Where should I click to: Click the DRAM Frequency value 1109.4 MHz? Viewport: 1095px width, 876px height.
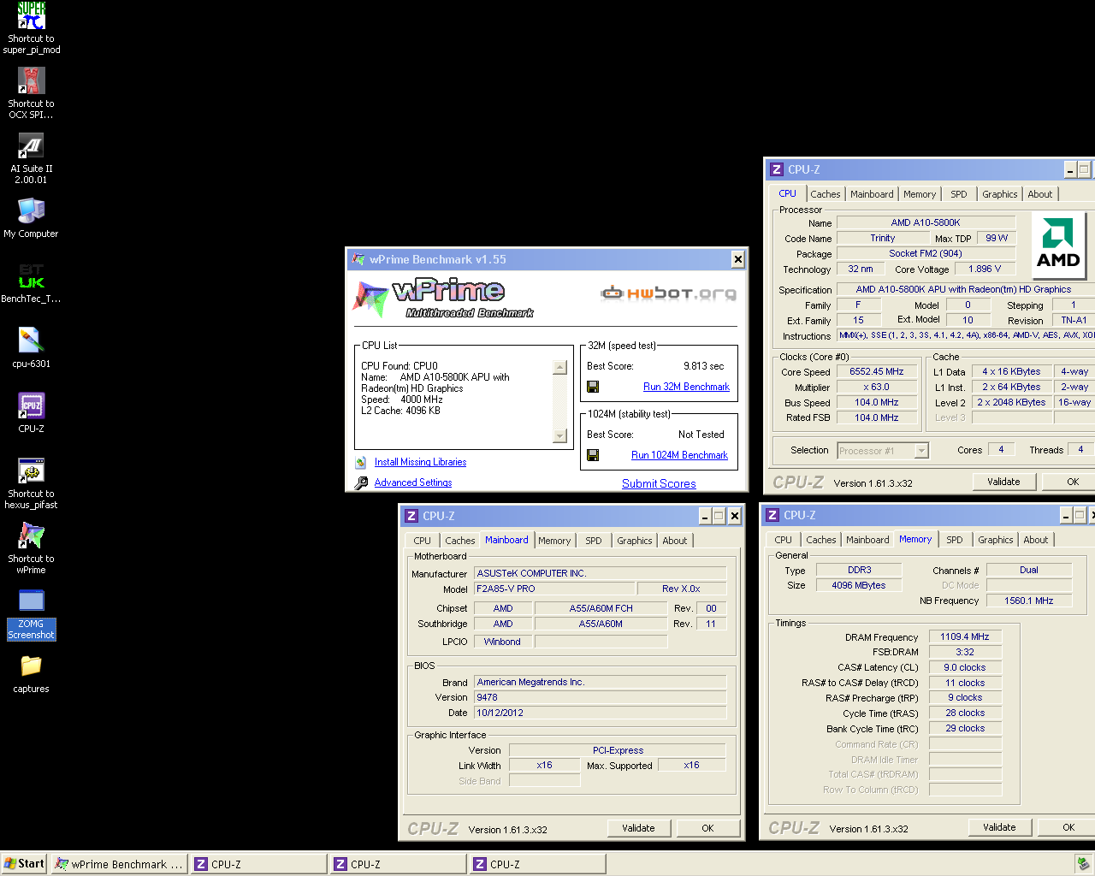pos(965,637)
